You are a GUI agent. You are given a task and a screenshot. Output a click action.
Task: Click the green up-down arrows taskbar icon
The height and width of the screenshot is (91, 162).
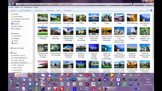(55, 80)
